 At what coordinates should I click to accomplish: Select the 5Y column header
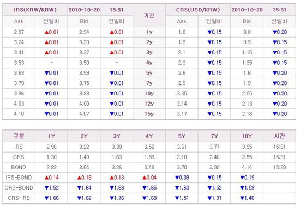[x=182, y=136]
